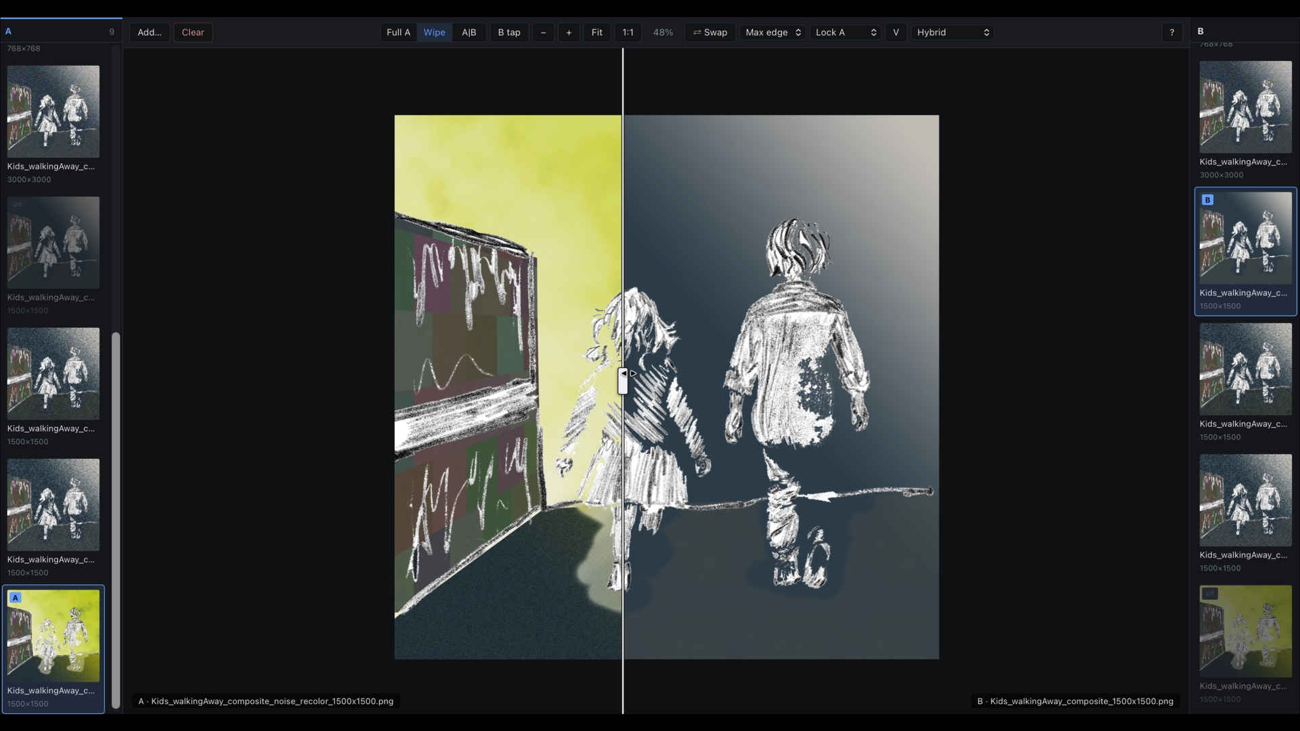Screen dimensions: 1300x731
Task: Click the B filename label at bottom right
Action: 1075,701
